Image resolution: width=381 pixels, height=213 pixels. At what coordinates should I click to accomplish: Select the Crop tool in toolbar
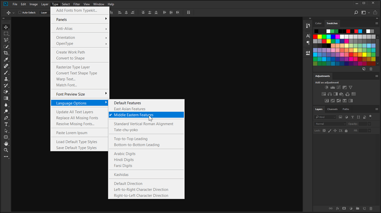6,53
